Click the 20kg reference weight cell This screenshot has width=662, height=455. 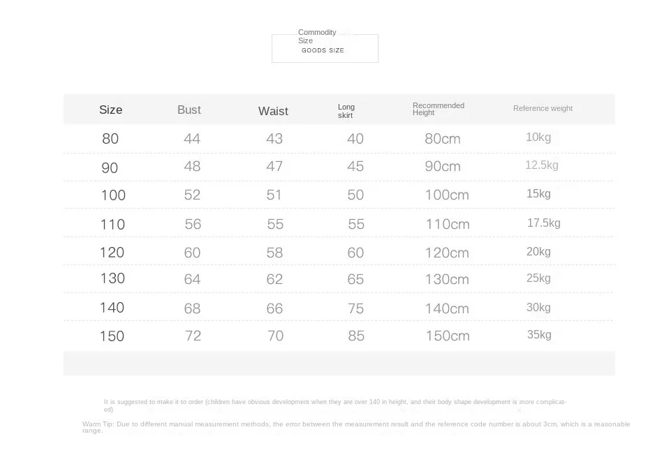click(538, 251)
